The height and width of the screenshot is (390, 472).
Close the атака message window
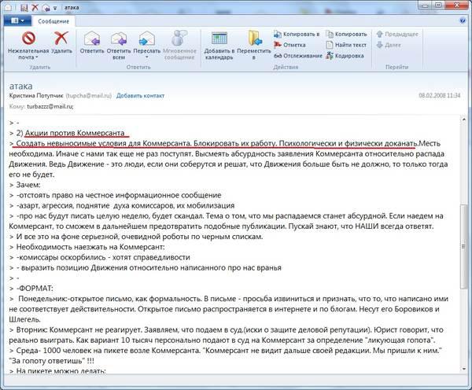[457, 6]
